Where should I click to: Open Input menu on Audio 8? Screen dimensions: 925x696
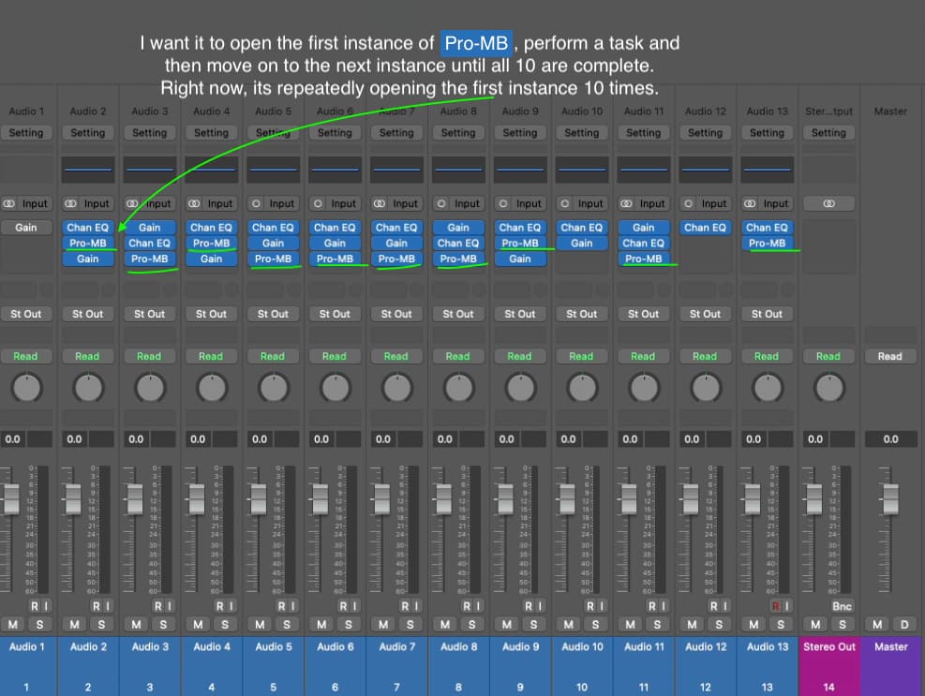coord(467,203)
